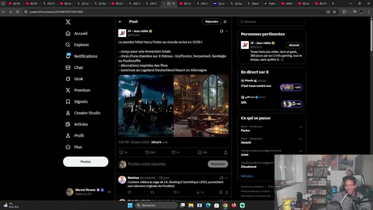Viewport: 373px width, 210px height.
Task: Click the Voir plus link
Action: (x=247, y=176)
